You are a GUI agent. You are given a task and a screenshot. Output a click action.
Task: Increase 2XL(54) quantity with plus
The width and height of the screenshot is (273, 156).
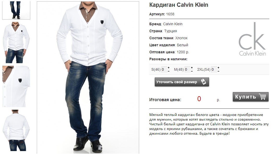218,68
